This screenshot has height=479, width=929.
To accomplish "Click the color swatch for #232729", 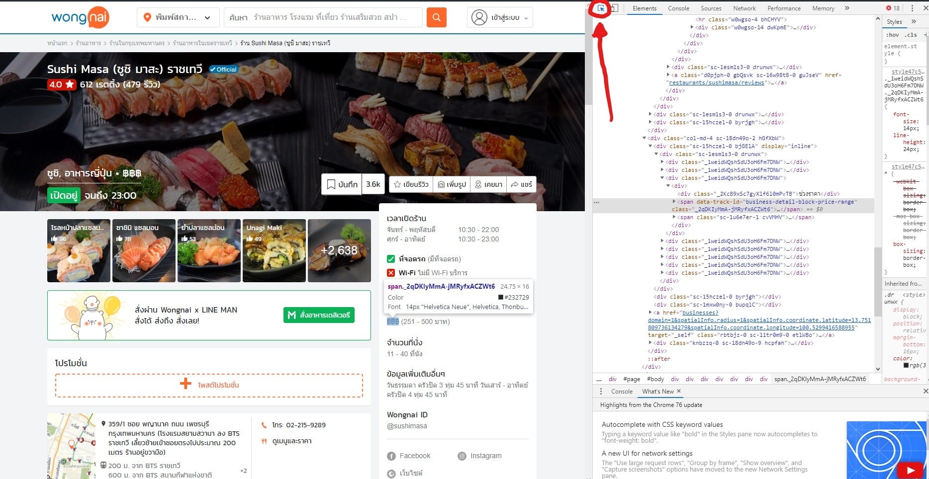I will click(x=501, y=298).
